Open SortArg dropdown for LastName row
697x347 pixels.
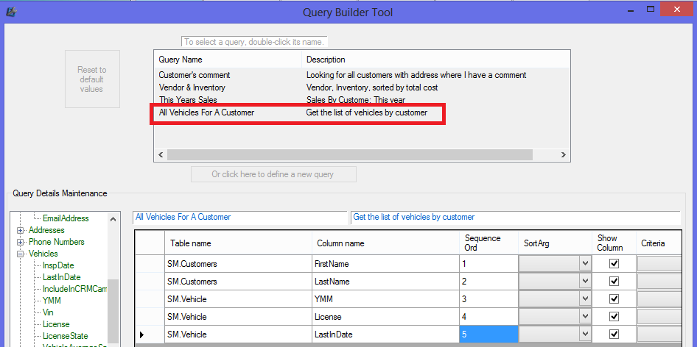pos(586,282)
